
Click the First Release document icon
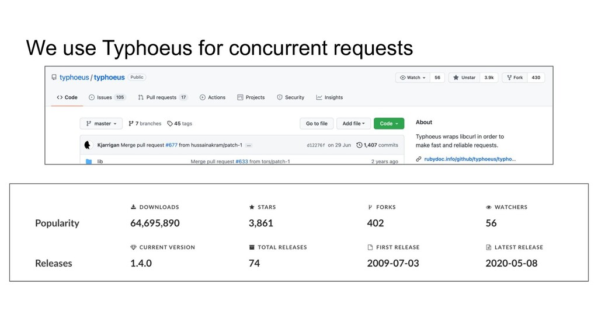[370, 247]
